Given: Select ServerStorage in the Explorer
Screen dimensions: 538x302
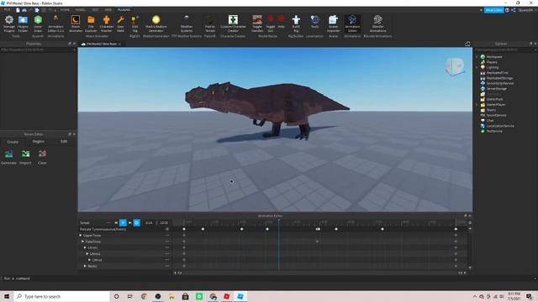Looking at the screenshot, I should coord(497,89).
